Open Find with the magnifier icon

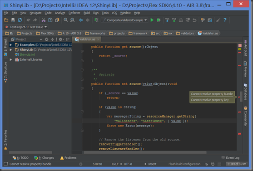(x=65, y=20)
